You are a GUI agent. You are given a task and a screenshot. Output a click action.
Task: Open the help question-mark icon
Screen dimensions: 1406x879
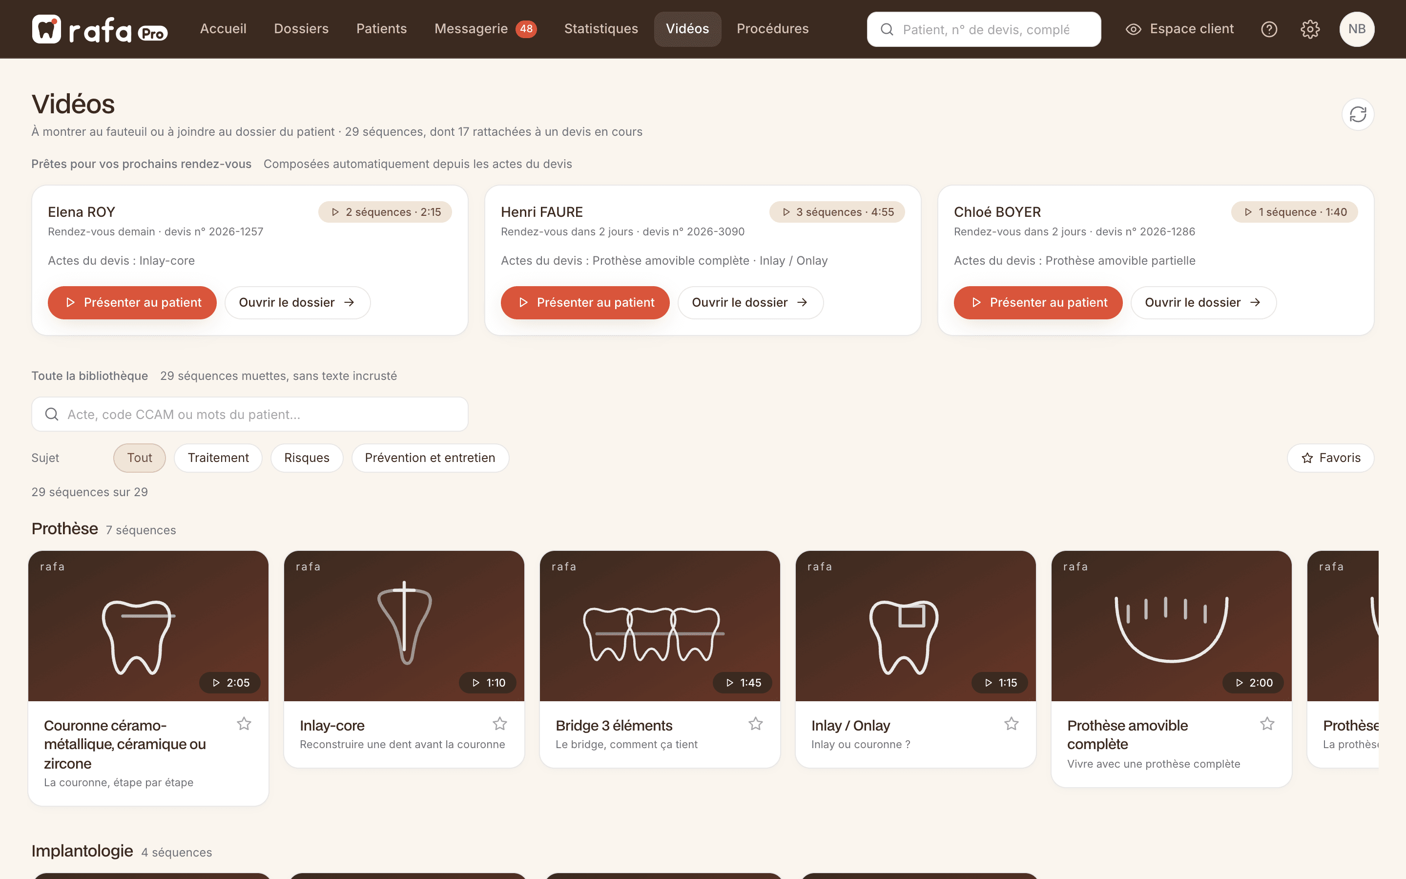[x=1269, y=29]
